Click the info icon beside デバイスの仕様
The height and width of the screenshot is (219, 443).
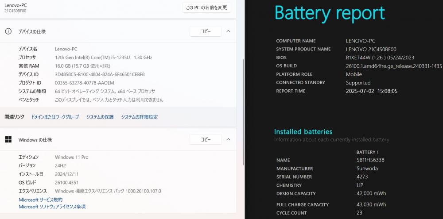[8, 31]
